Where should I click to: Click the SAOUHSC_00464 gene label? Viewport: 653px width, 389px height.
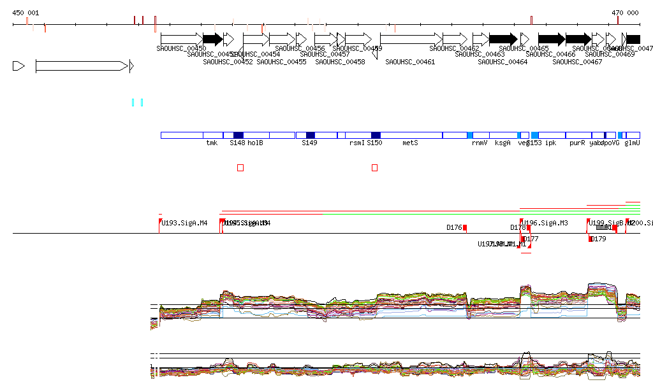503,62
